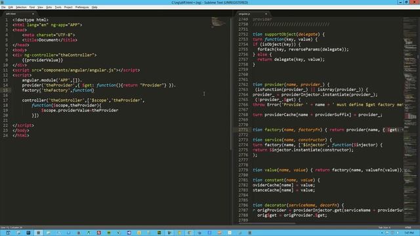
Task: Click 'return delegate(key, value);' line
Action: 291,60
